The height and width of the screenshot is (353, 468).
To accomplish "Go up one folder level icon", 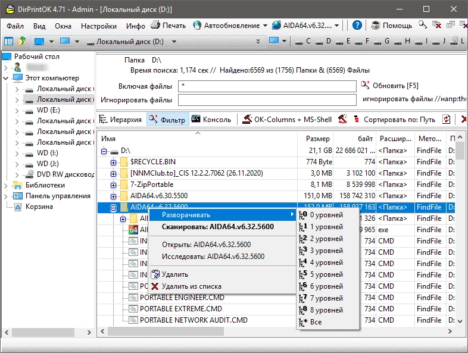I will pos(22,41).
